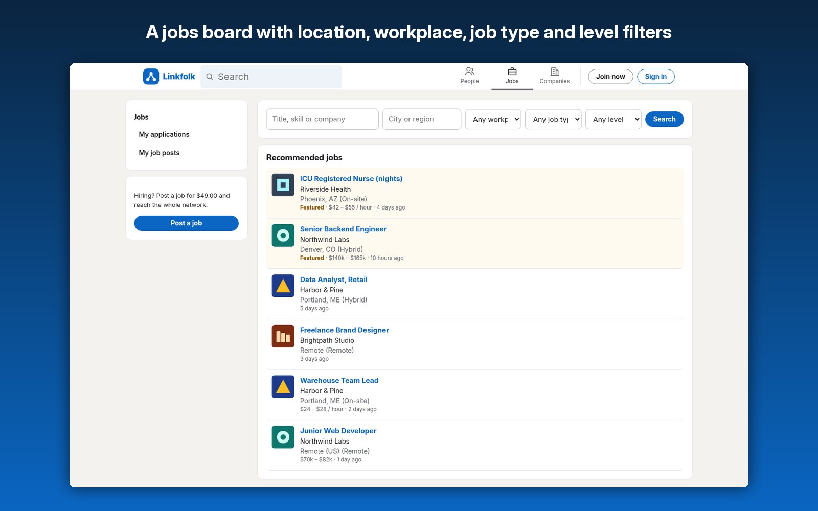Open the Companies section icon
This screenshot has height=511, width=818.
[554, 72]
